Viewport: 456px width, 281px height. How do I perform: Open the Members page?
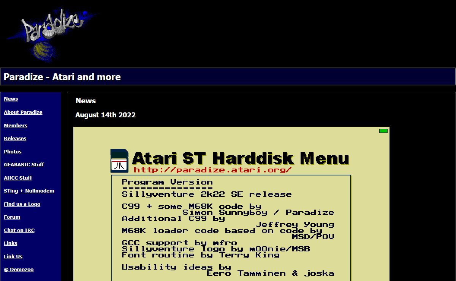click(16, 126)
